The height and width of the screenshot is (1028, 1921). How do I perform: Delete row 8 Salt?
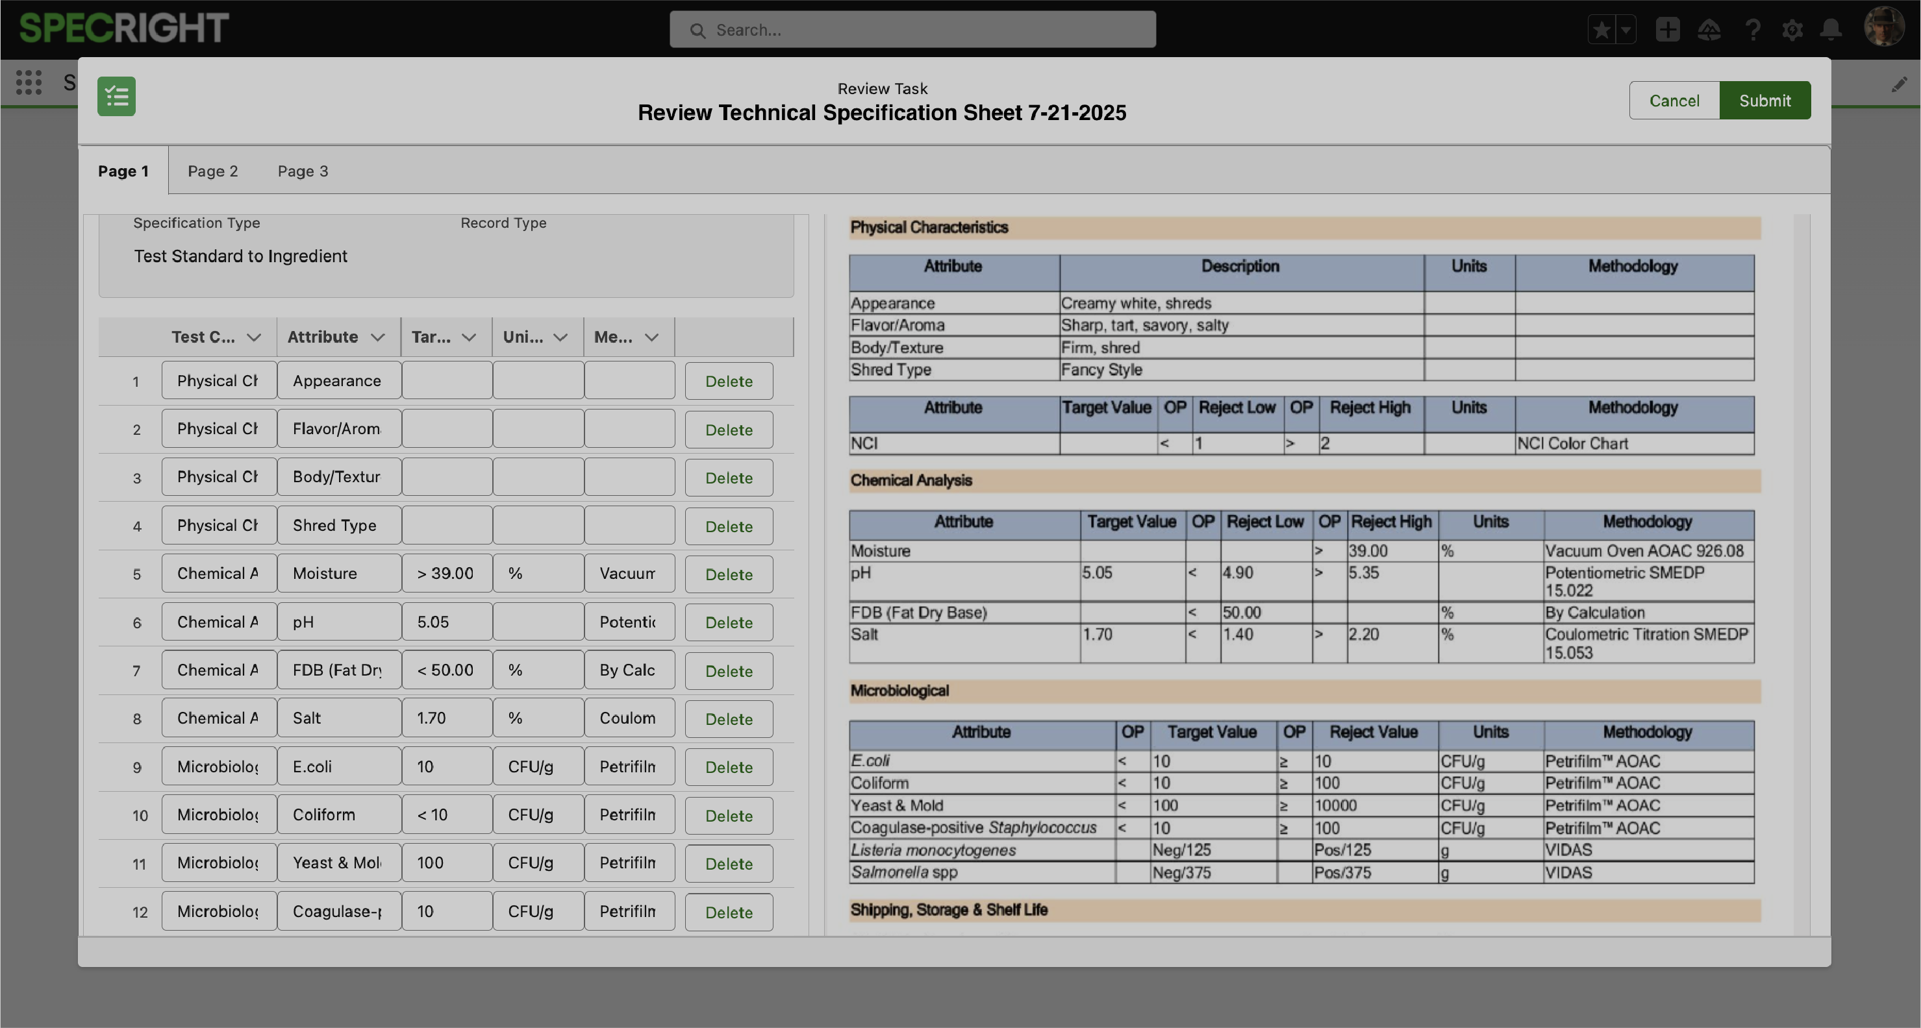[729, 718]
